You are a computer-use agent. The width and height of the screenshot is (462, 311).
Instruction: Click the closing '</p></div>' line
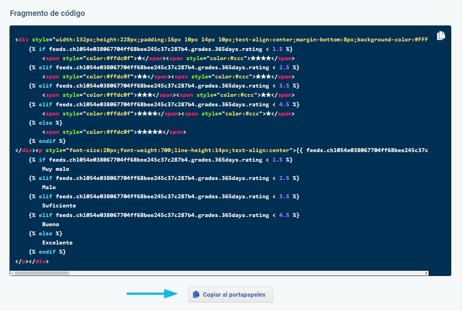click(32, 261)
